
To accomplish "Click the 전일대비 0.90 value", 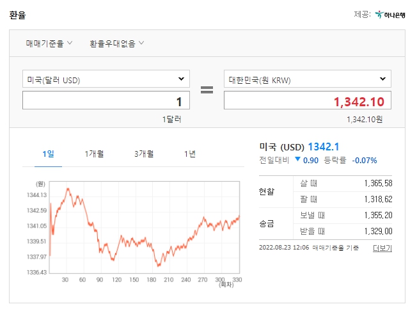I will [311, 161].
